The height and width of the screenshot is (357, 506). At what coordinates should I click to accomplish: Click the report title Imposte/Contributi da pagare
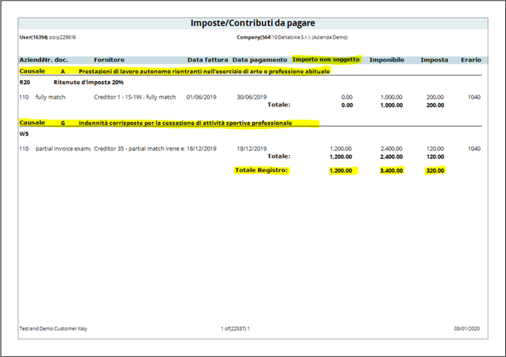[x=253, y=23]
